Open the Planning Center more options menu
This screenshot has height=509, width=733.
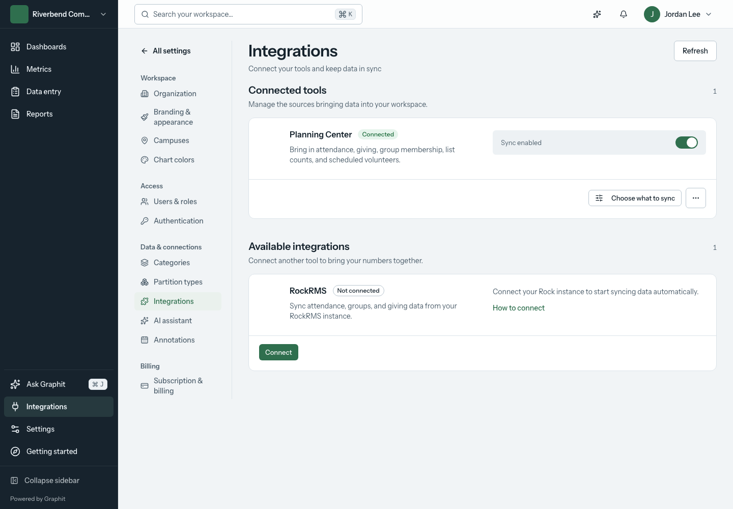(696, 198)
